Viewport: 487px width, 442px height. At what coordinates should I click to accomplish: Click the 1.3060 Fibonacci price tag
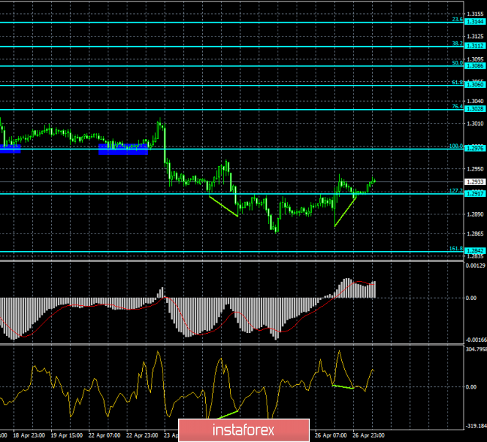[475, 85]
